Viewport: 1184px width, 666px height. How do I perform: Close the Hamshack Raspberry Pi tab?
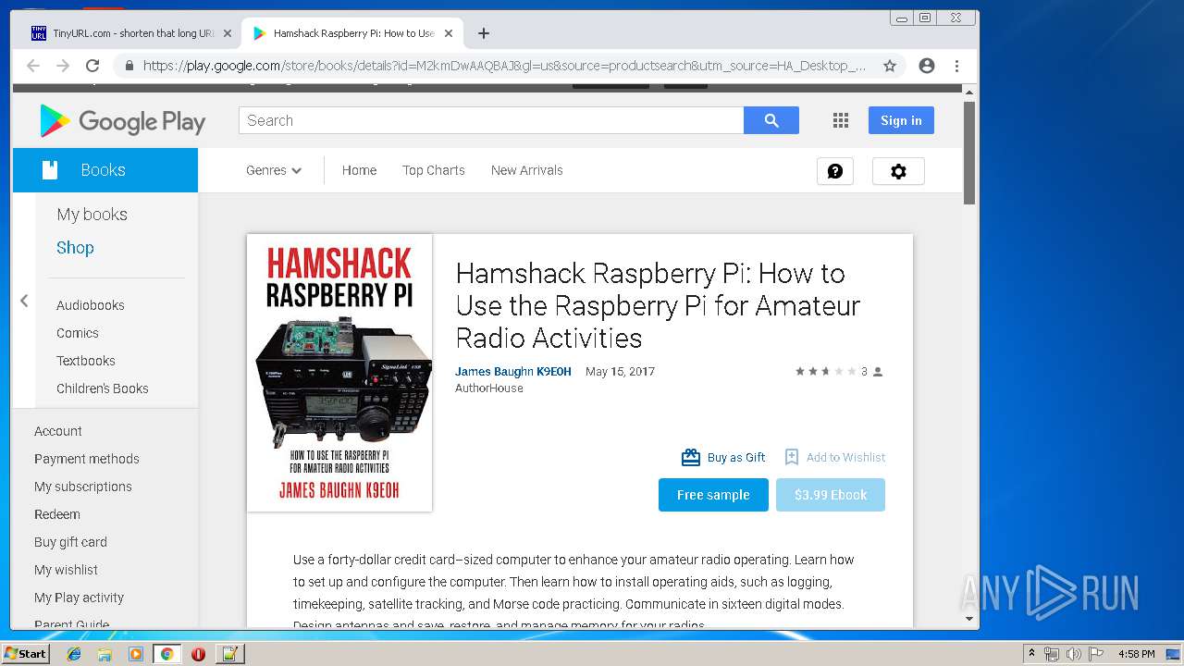pos(449,33)
